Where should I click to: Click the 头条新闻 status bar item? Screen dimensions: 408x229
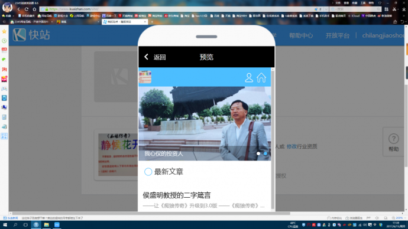coord(11,218)
